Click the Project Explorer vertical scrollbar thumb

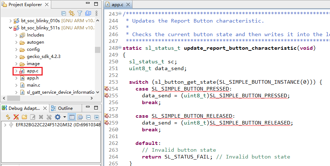tap(97, 50)
